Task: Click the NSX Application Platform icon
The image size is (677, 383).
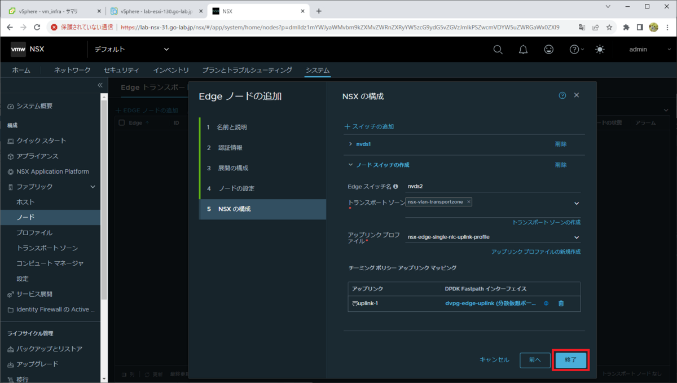Action: coord(11,171)
